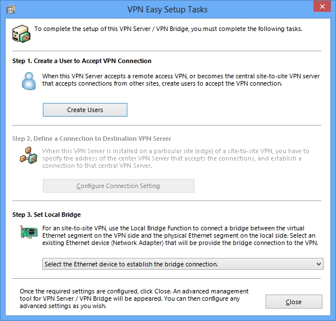
Task: Click the Step 2 Define a Connection heading
Action: pos(91,139)
